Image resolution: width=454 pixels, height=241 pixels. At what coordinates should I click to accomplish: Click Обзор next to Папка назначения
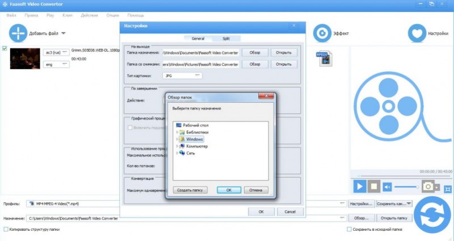255,53
